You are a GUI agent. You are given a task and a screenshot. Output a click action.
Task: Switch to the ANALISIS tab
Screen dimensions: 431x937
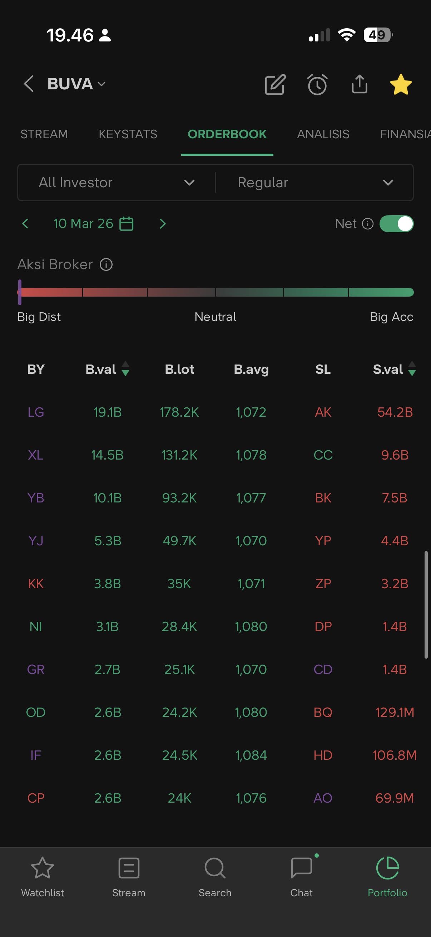[x=323, y=134]
